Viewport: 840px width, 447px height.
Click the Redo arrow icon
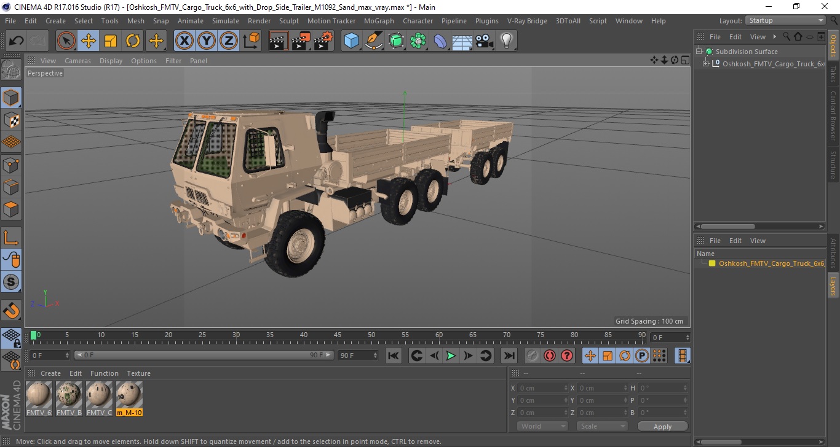39,41
